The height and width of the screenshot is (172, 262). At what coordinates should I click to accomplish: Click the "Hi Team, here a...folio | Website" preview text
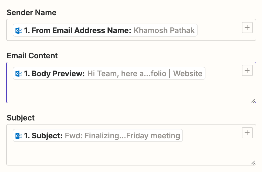145,74
